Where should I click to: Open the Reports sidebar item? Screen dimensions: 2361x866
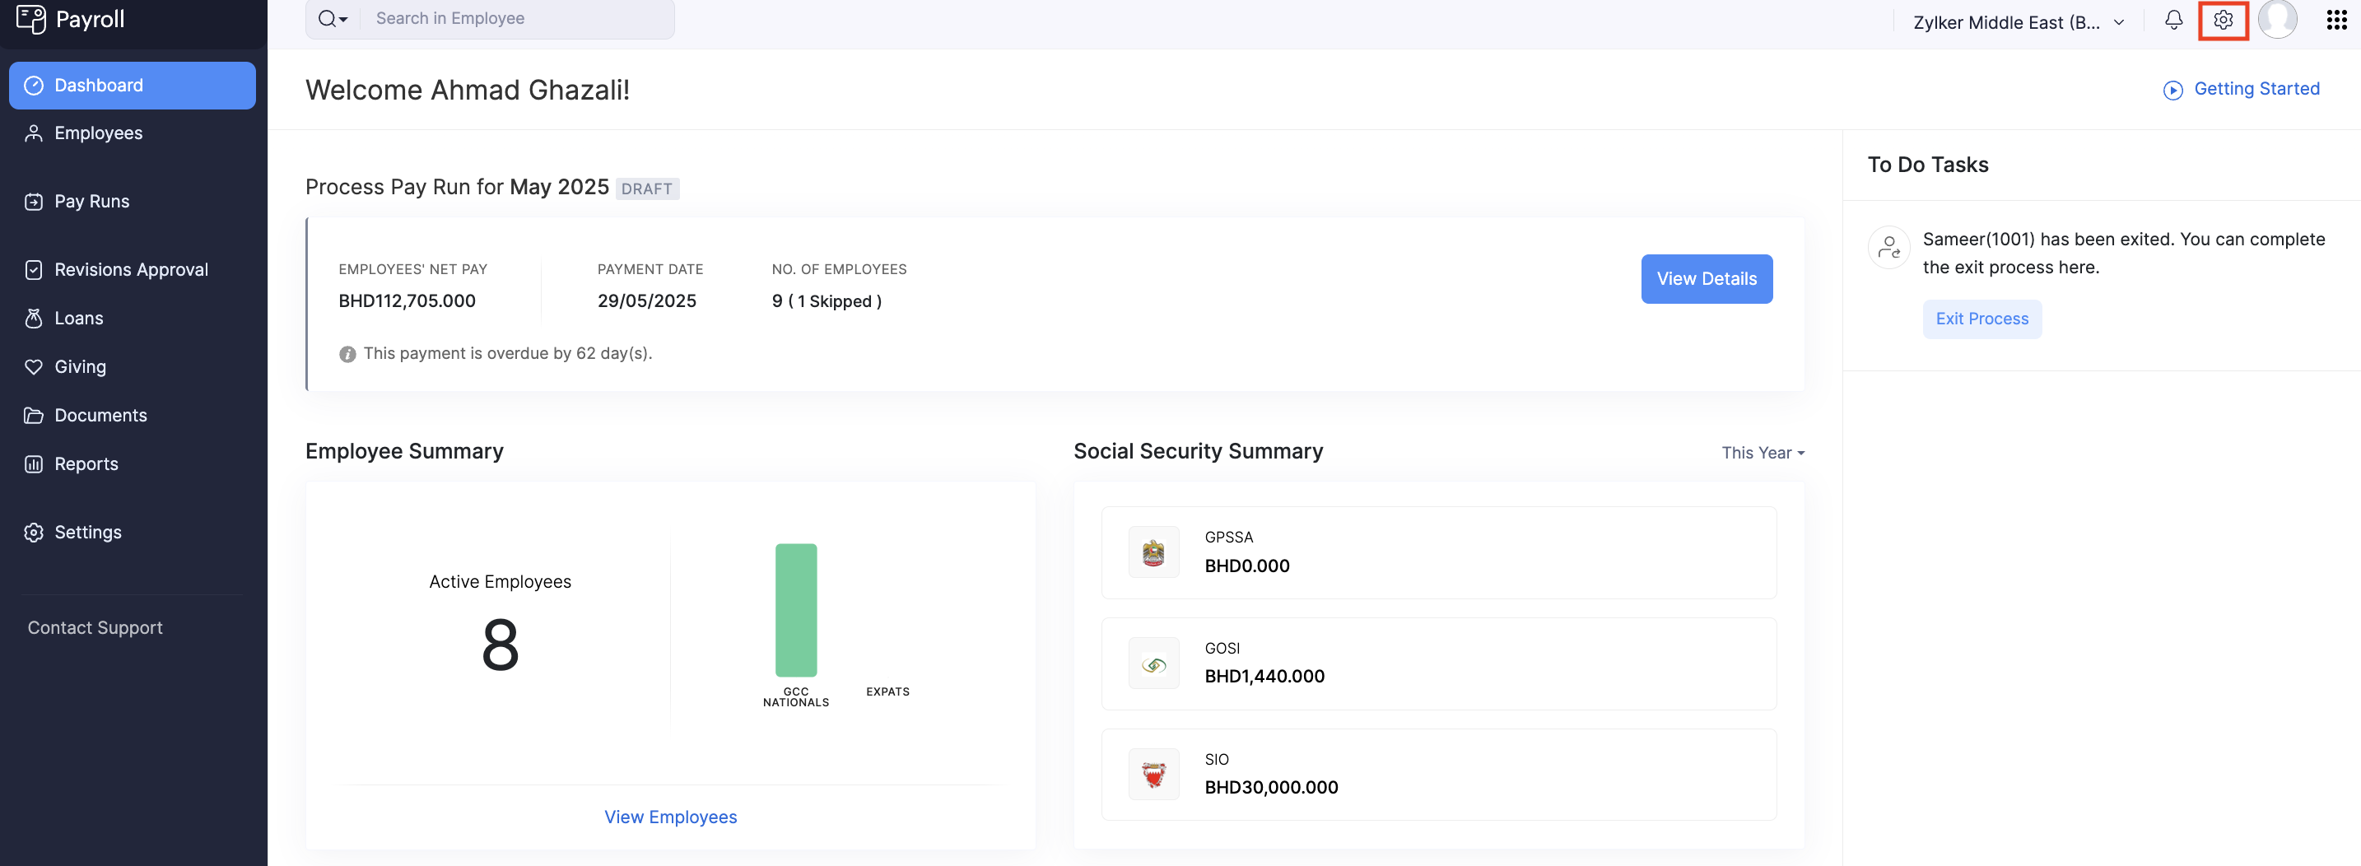coord(86,463)
